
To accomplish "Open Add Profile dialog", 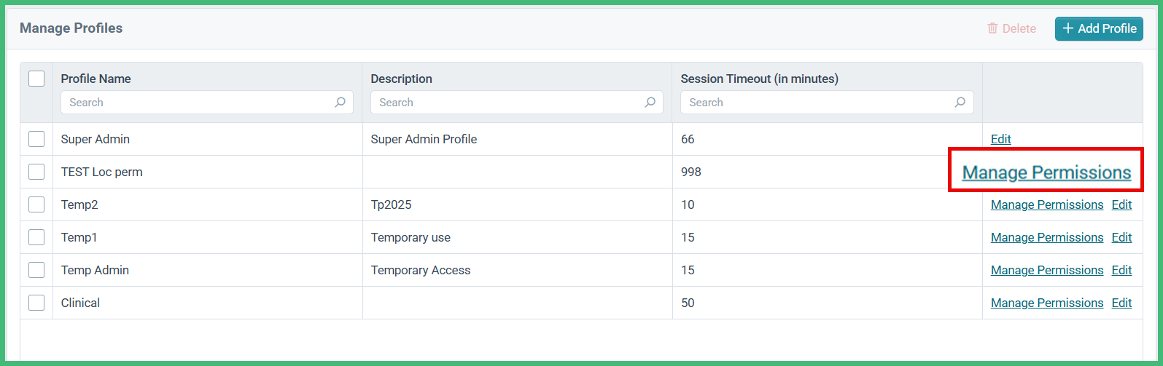I will (x=1099, y=28).
